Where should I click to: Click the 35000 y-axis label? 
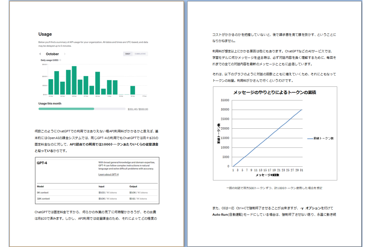(225, 100)
